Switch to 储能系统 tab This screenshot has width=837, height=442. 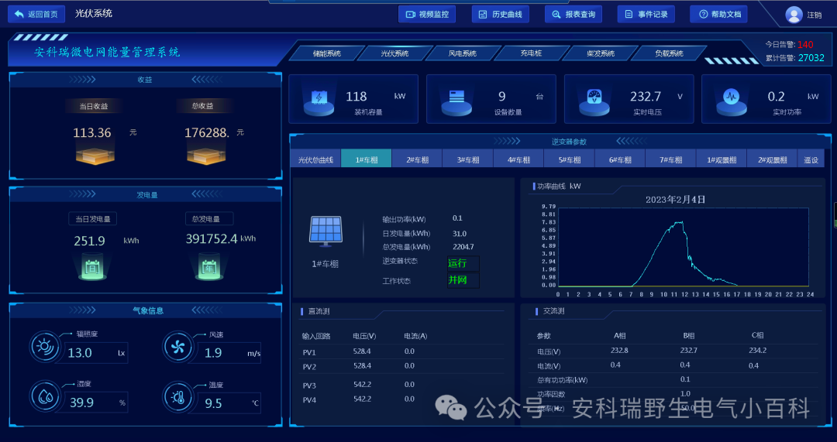pos(327,53)
